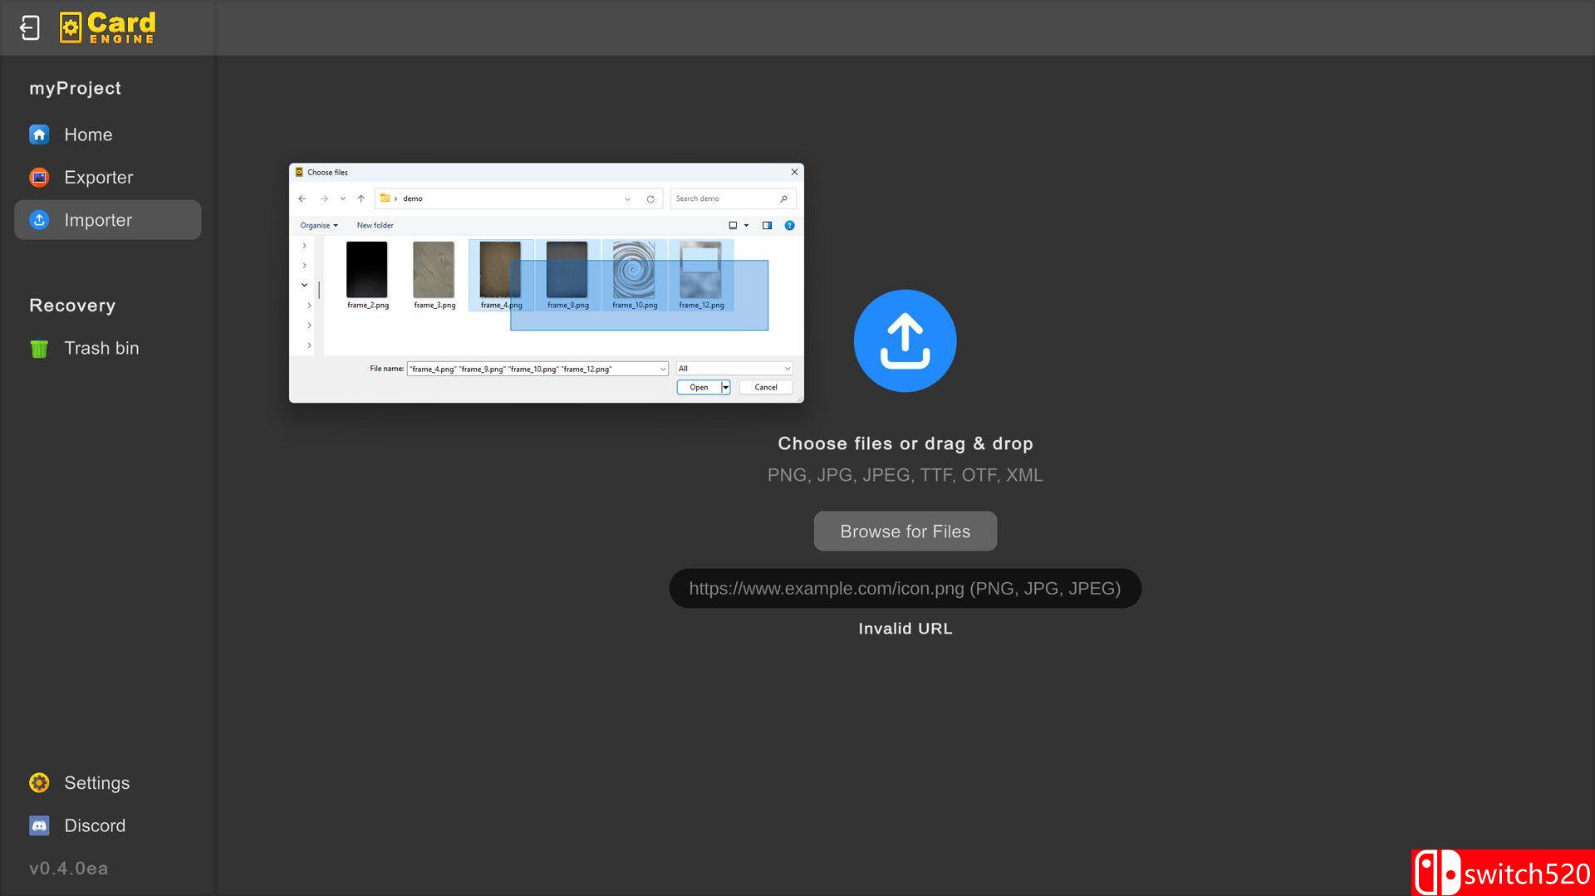Image resolution: width=1595 pixels, height=896 pixels.
Task: Click the Open button in file dialog
Action: click(x=699, y=387)
